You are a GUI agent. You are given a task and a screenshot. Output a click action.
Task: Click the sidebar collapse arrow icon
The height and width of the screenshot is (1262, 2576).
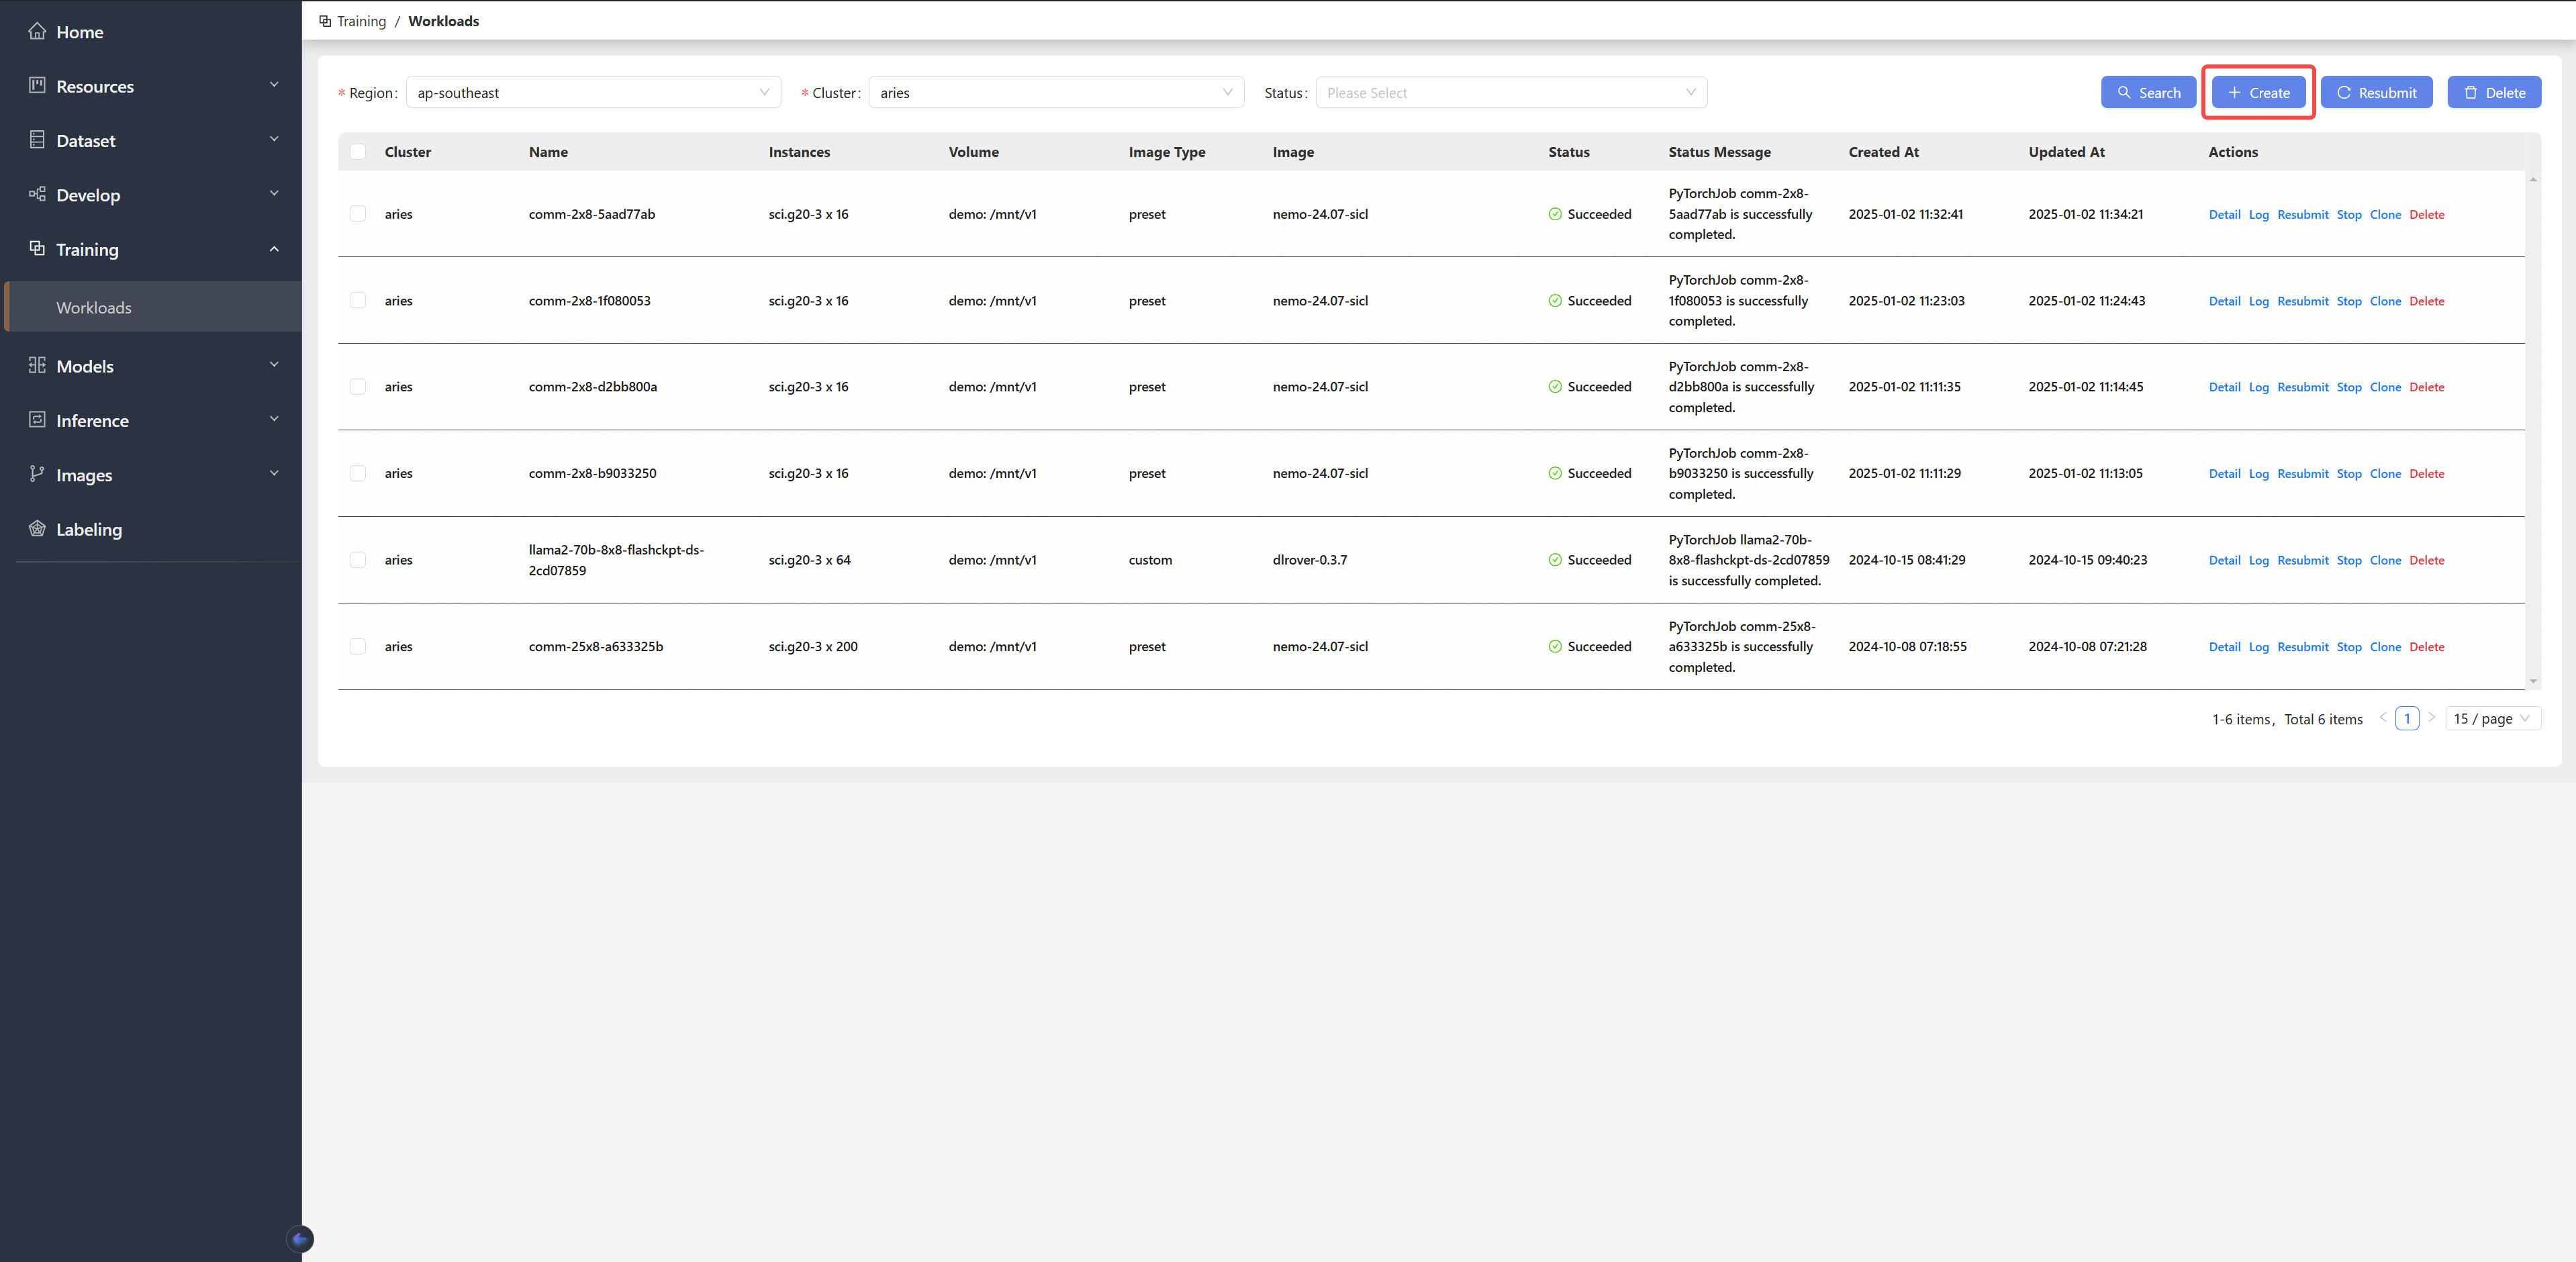pos(300,1239)
